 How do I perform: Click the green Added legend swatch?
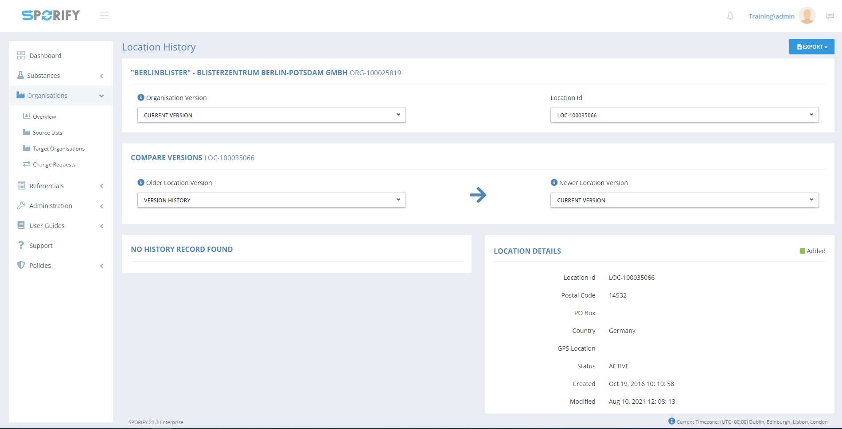pos(802,251)
